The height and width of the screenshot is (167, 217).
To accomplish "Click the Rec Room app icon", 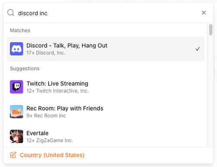I will pyautogui.click(x=16, y=111).
